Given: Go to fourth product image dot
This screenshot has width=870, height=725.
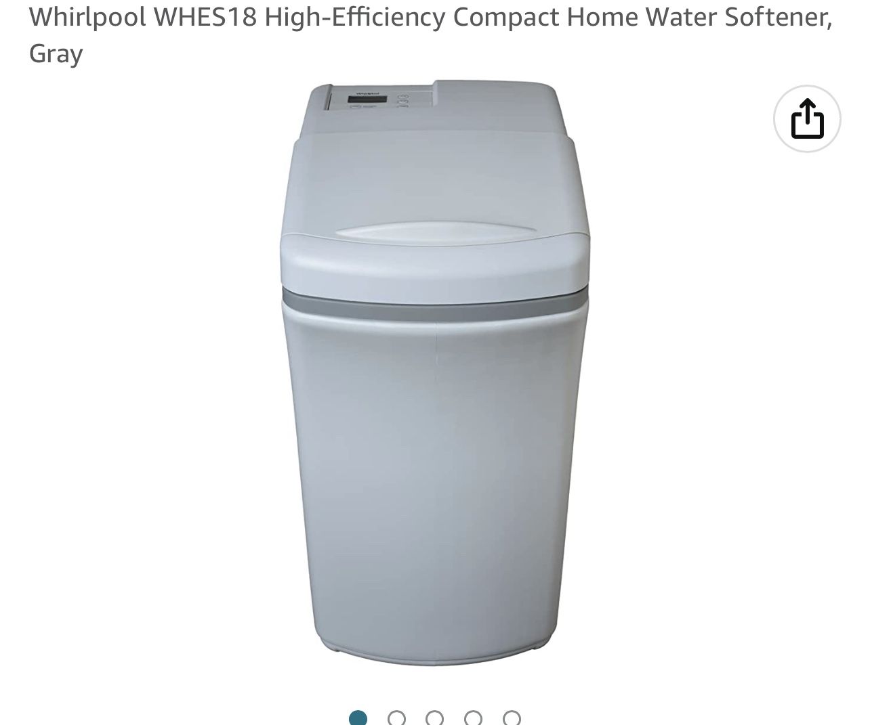Looking at the screenshot, I should click(474, 718).
